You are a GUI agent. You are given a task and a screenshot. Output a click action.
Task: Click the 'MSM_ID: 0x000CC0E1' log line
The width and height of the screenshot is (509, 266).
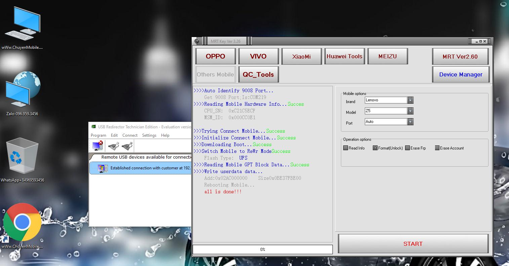230,118
